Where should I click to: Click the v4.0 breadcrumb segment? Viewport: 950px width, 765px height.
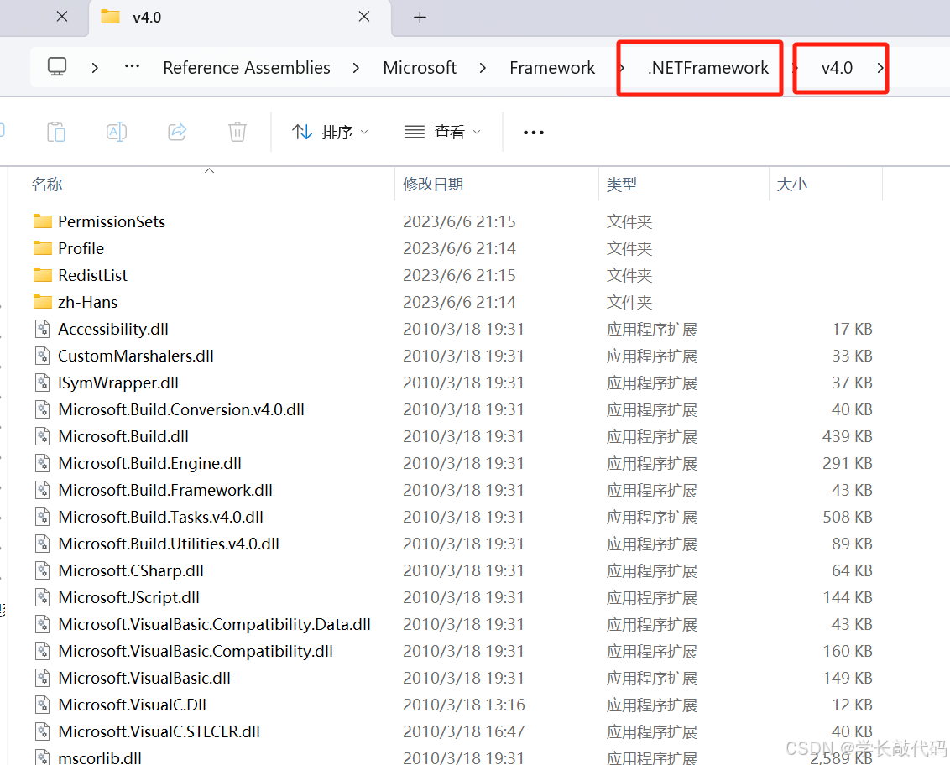(837, 68)
